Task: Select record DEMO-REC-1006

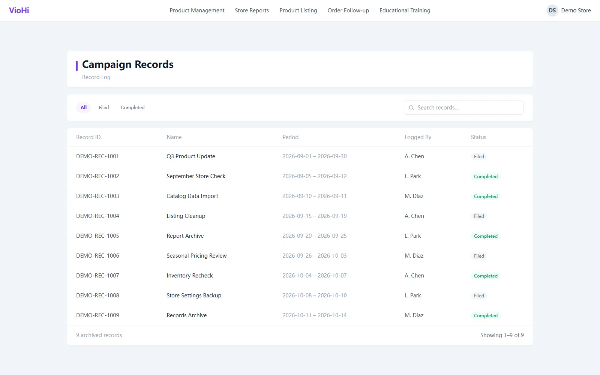Action: tap(97, 256)
